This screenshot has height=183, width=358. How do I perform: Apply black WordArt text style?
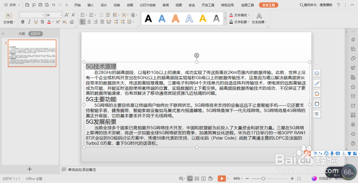(149, 19)
